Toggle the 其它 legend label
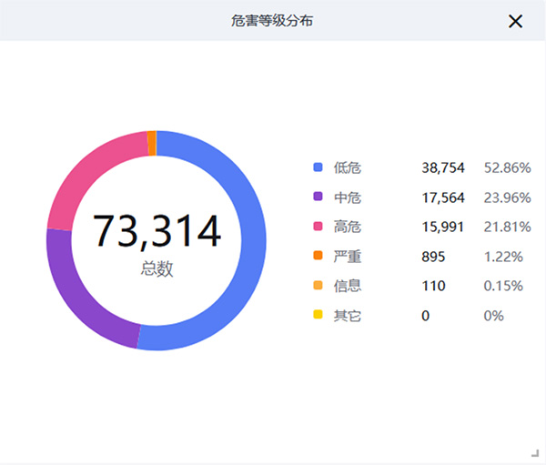The height and width of the screenshot is (465, 546). (x=347, y=315)
